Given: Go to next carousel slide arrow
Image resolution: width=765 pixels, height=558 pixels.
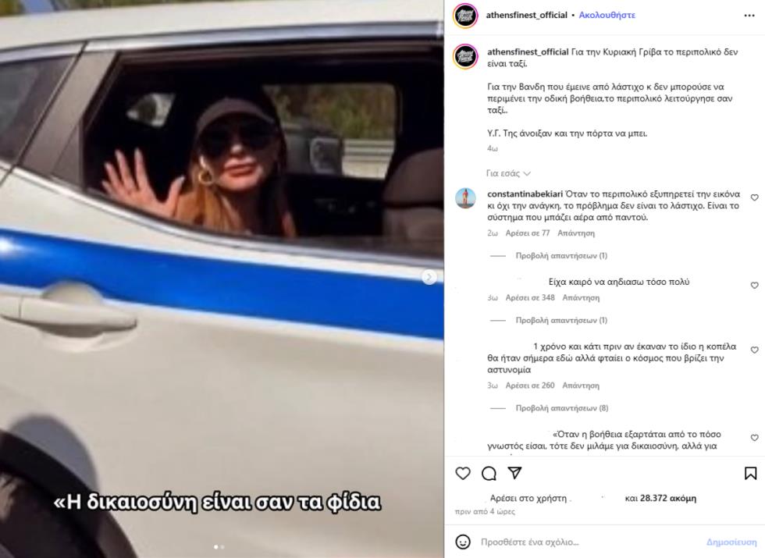Looking at the screenshot, I should click(x=429, y=277).
